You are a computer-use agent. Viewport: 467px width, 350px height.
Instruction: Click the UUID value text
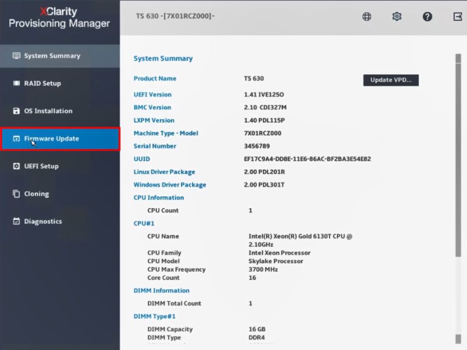(307, 159)
